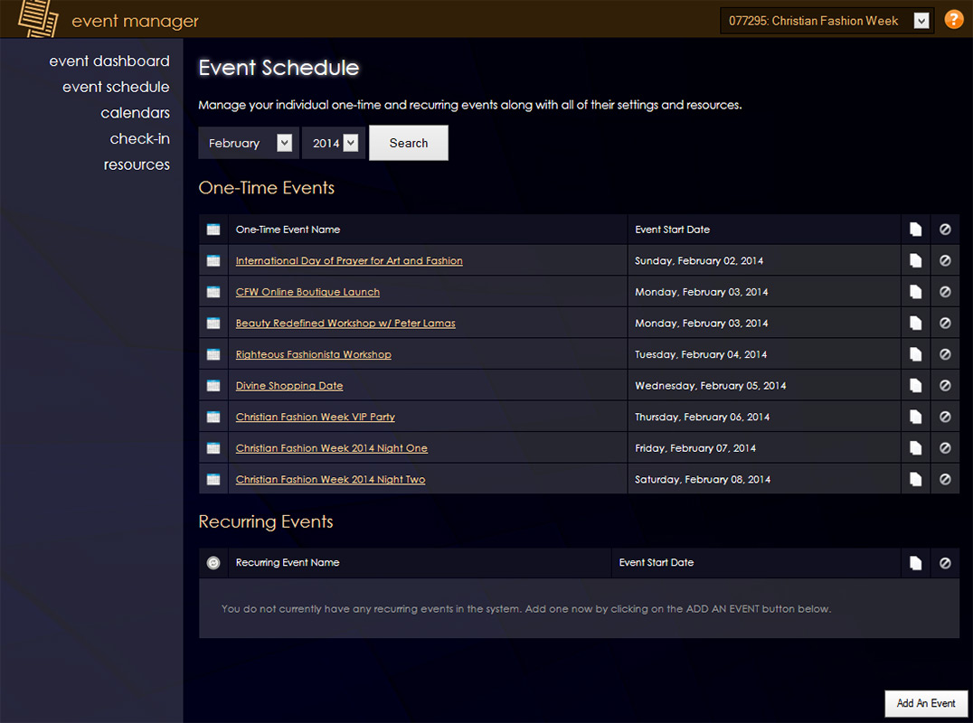Screen dimensions: 973x723
Task: Click the cancel icon for Righteous Fashionista Workshop
Action: coord(945,354)
